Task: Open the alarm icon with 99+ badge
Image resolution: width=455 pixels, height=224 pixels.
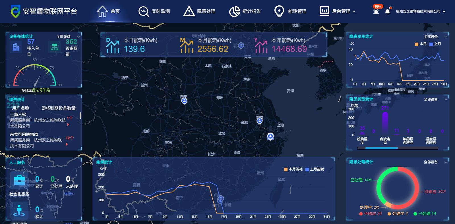Action: coord(376,11)
